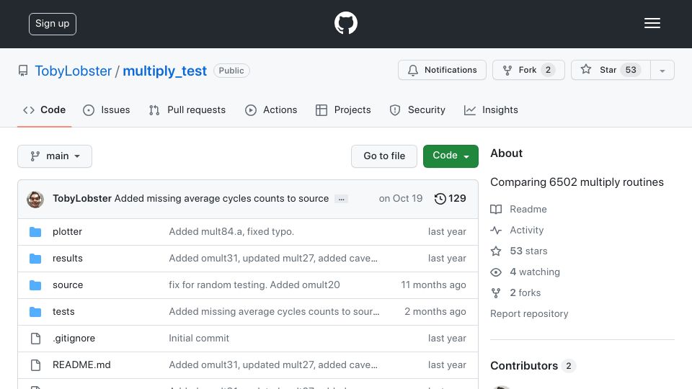Click TobyLobster's avatar in the commit row
This screenshot has height=389, width=692.
pyautogui.click(x=35, y=200)
